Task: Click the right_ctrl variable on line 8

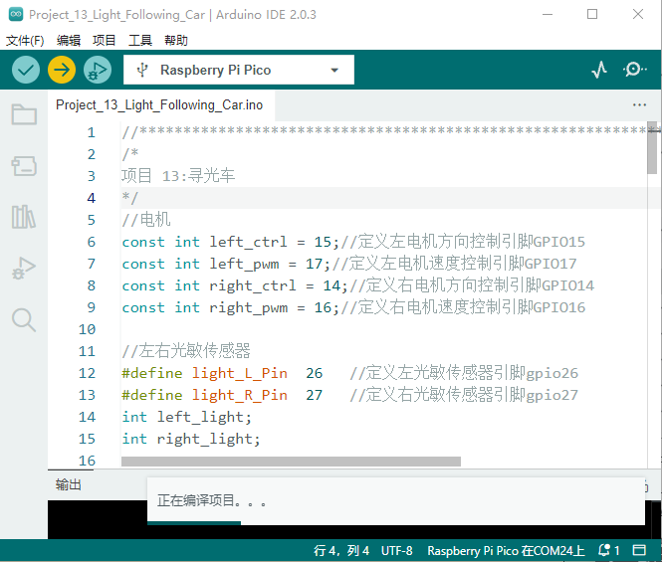Action: [253, 285]
